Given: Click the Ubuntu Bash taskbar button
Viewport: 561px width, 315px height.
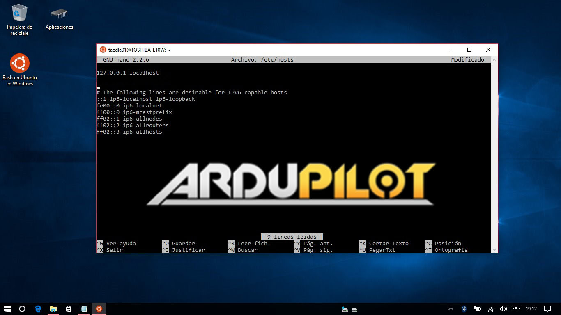Looking at the screenshot, I should 99,309.
